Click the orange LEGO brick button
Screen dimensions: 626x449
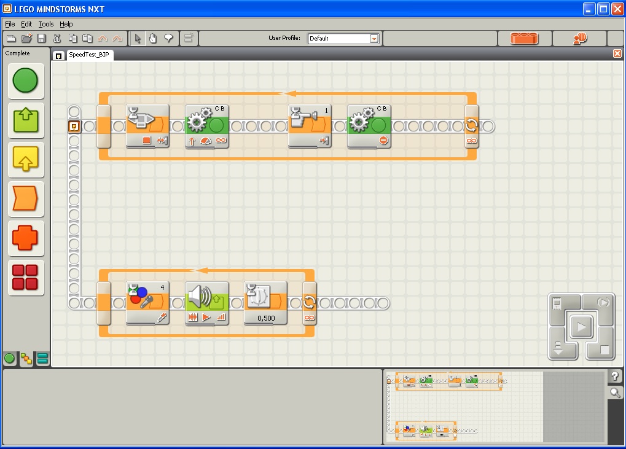[x=524, y=38]
